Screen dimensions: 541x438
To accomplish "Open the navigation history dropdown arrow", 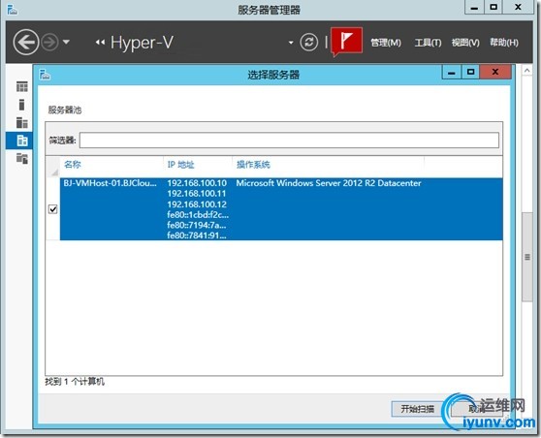I will click(x=66, y=42).
